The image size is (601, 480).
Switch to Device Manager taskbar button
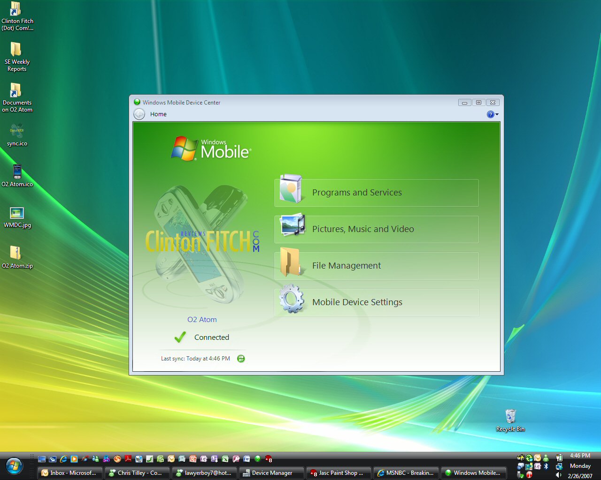pos(272,473)
